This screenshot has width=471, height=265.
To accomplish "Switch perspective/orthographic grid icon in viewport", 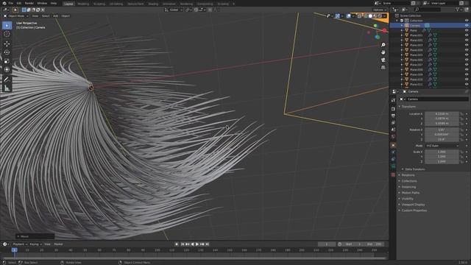I will (x=383, y=67).
